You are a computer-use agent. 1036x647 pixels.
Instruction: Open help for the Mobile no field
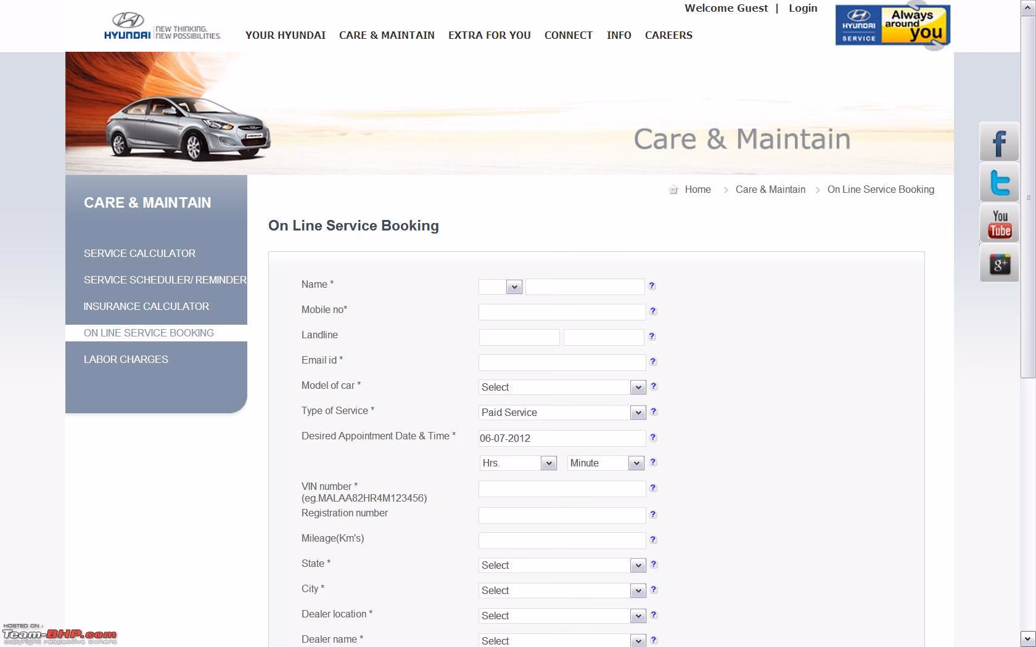click(x=652, y=311)
